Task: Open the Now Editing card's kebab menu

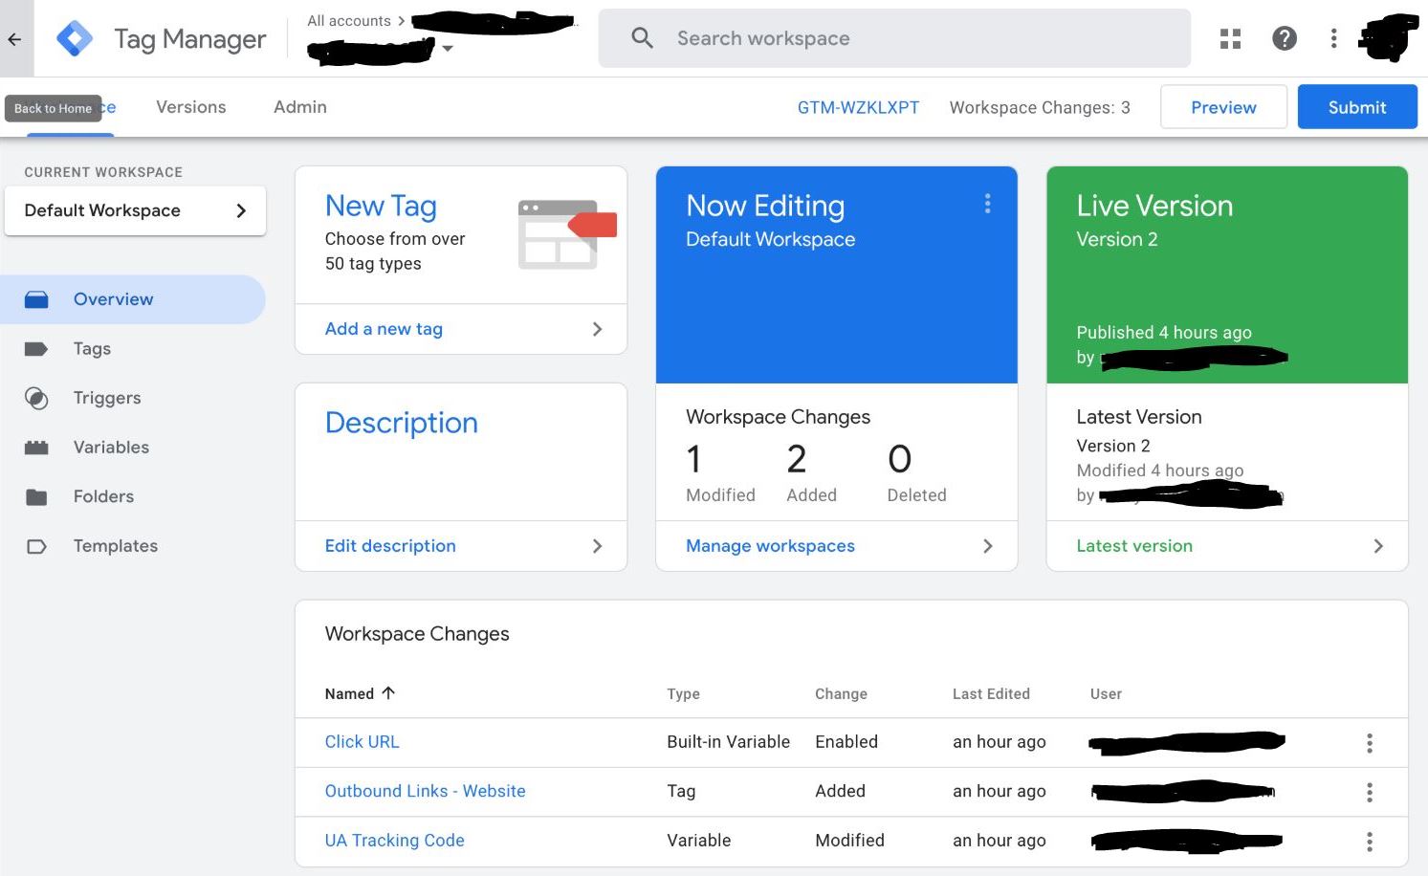Action: coord(987,204)
